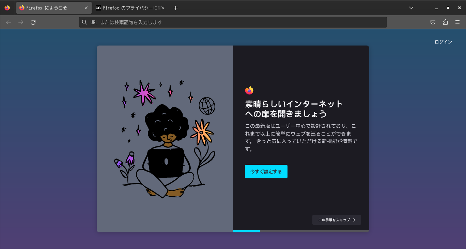Click the Firefox logo above the headline

click(249, 90)
